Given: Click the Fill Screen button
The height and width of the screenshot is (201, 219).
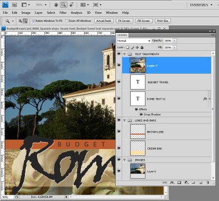Looking at the screenshot, I should coord(143,21).
